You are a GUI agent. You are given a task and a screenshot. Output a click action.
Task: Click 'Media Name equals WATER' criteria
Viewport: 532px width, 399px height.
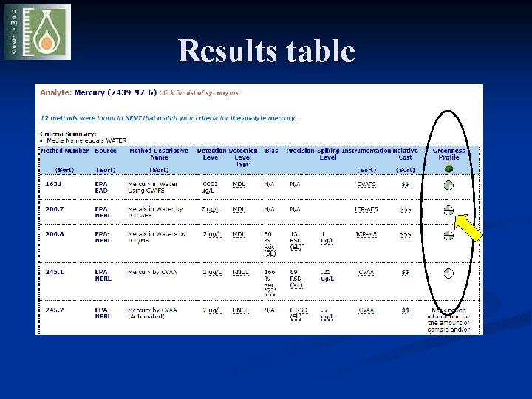[x=86, y=140]
